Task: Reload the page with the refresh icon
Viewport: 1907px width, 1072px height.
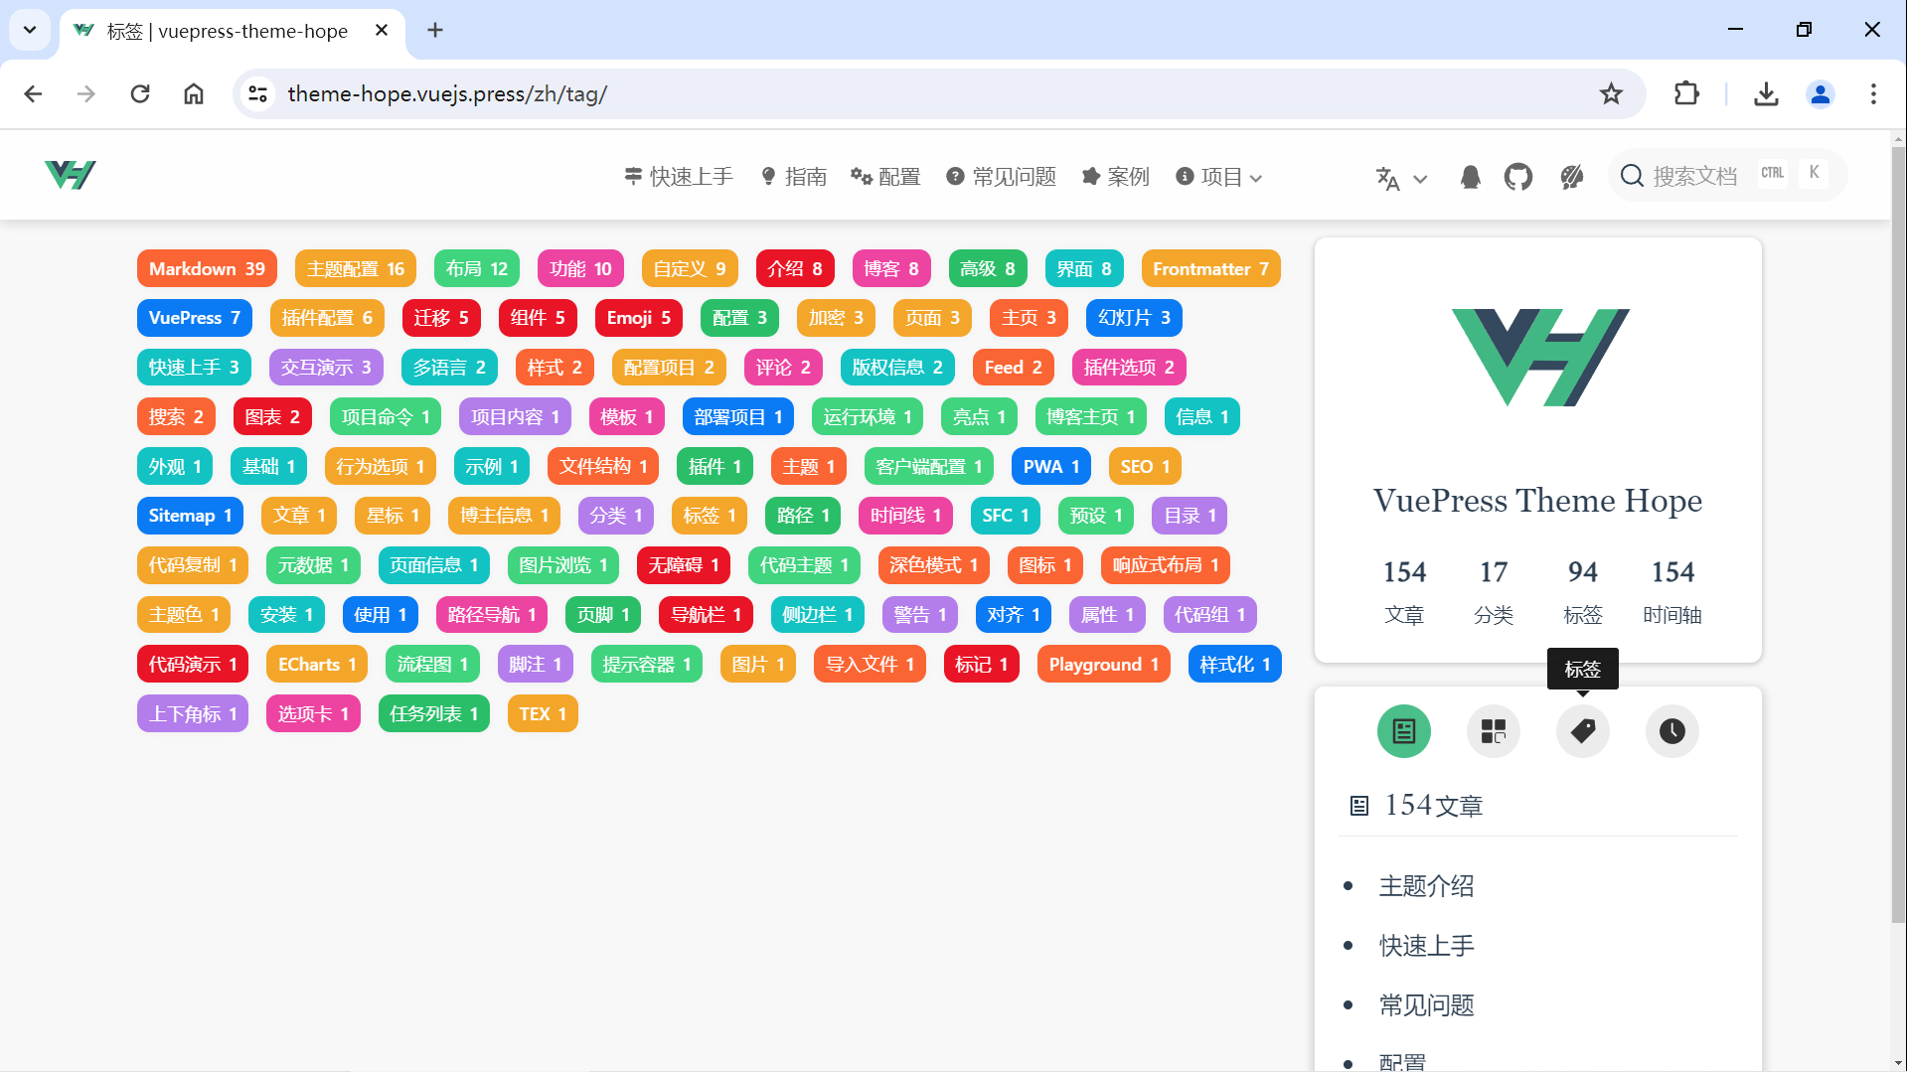Action: tap(140, 94)
